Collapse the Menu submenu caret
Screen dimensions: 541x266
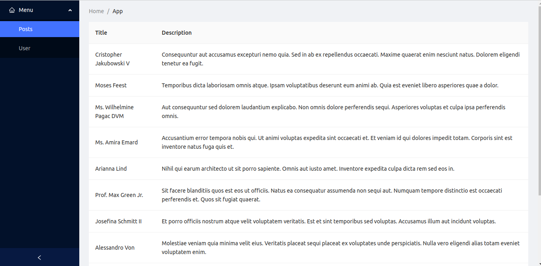pyautogui.click(x=70, y=10)
